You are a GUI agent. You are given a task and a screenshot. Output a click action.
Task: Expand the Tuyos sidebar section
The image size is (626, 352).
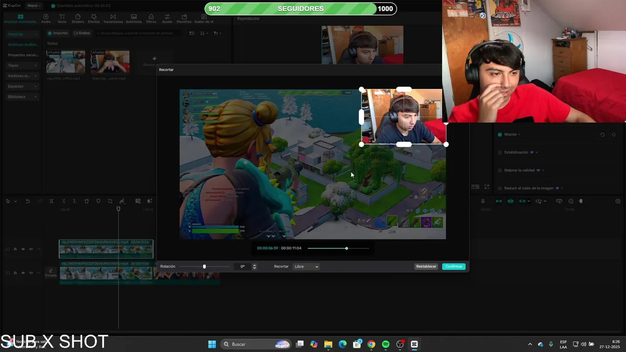pos(22,65)
